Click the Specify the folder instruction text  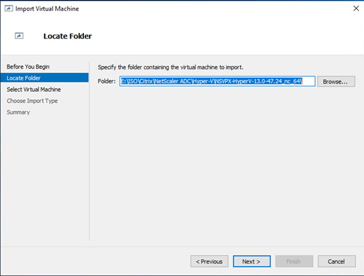coord(170,68)
